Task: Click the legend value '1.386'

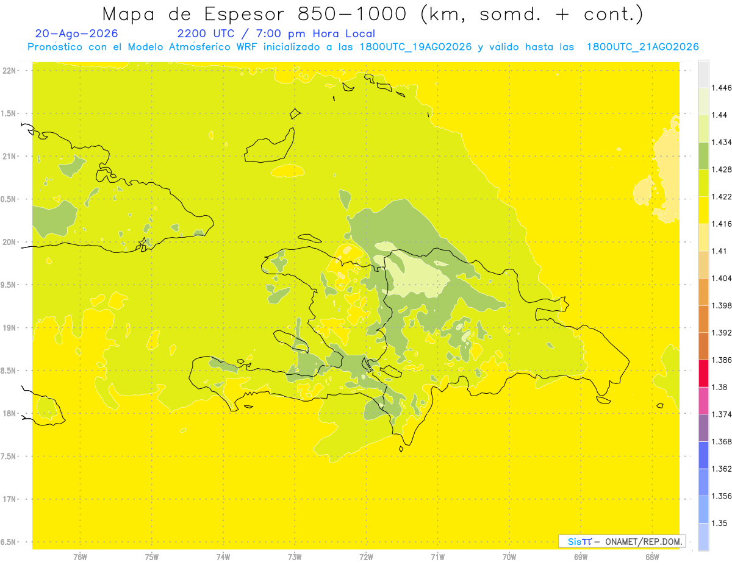Action: [x=722, y=360]
